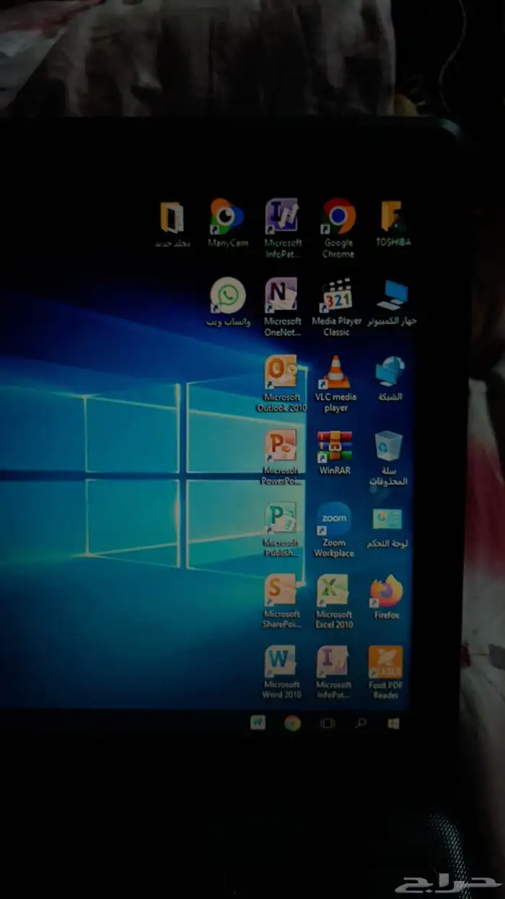
Task: Launch Firefox from the desktop
Action: 387,592
